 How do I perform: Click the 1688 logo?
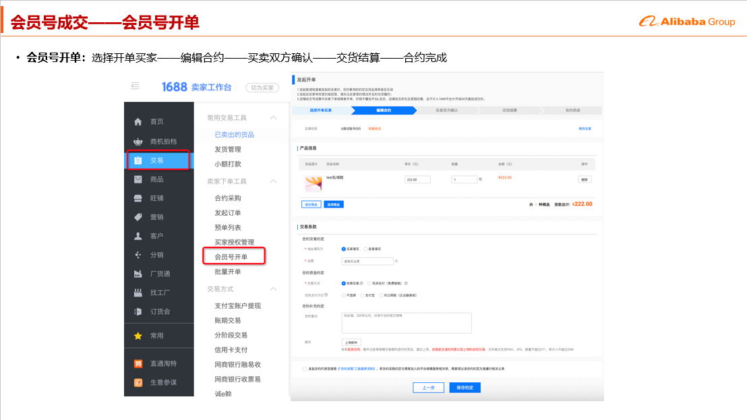pos(175,87)
